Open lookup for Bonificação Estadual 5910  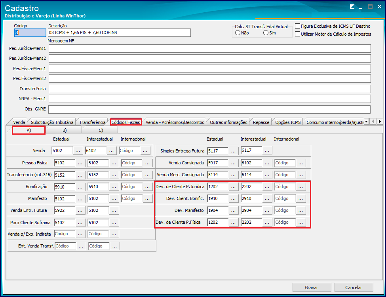[x=80, y=187]
